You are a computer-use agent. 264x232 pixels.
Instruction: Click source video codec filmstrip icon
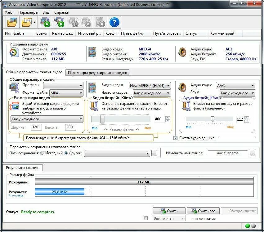[92, 52]
